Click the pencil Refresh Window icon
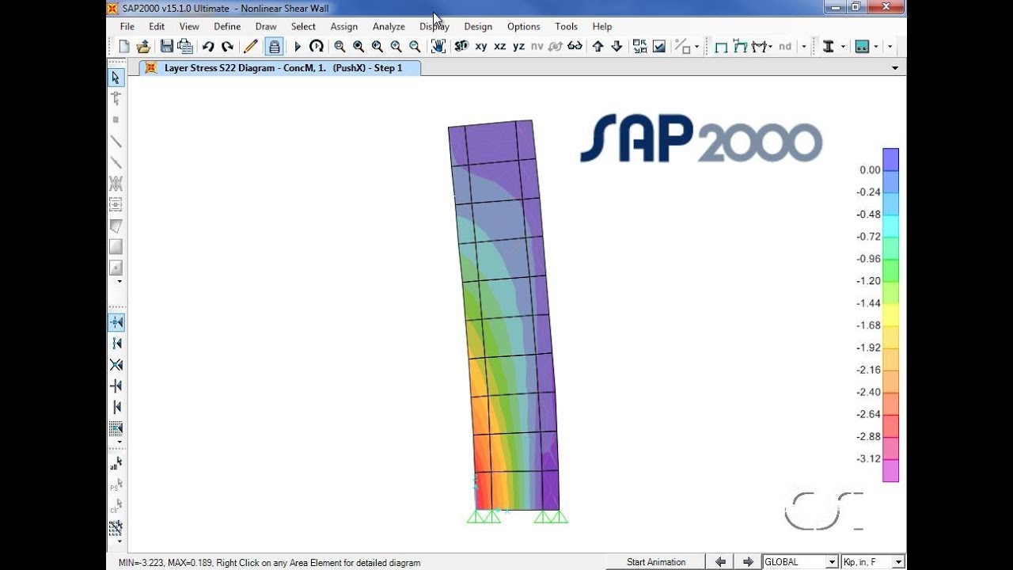This screenshot has height=570, width=1013. (251, 47)
